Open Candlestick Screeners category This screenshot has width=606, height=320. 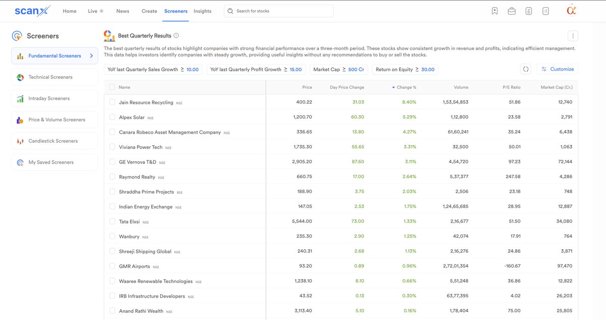(55, 141)
